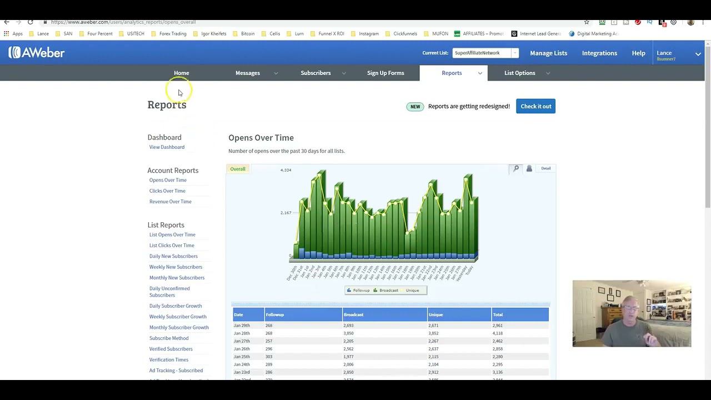Click the browser address bar URL
The image size is (711, 400).
pos(123,22)
